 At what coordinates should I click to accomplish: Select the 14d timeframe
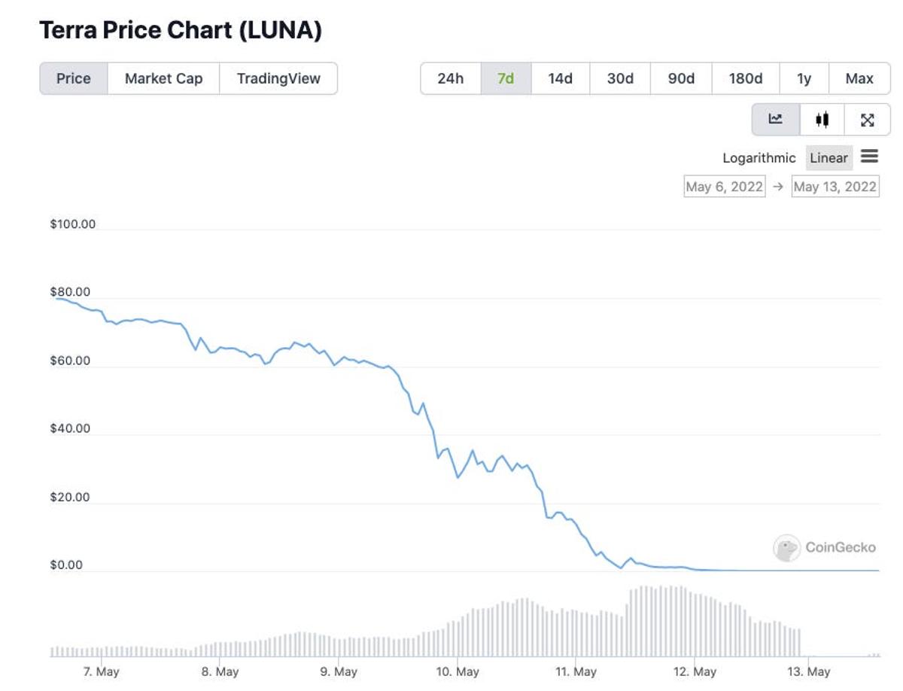(x=561, y=78)
